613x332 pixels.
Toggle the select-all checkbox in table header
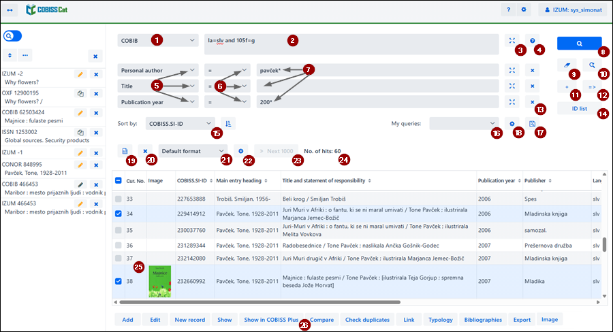(x=118, y=180)
